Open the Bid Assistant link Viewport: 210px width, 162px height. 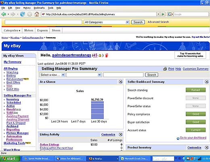pyautogui.click(x=15, y=79)
